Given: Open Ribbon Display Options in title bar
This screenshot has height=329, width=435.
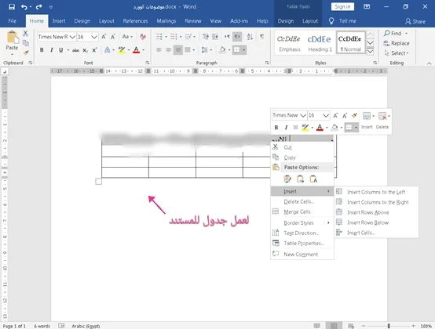Looking at the screenshot, I should pyautogui.click(x=367, y=6).
